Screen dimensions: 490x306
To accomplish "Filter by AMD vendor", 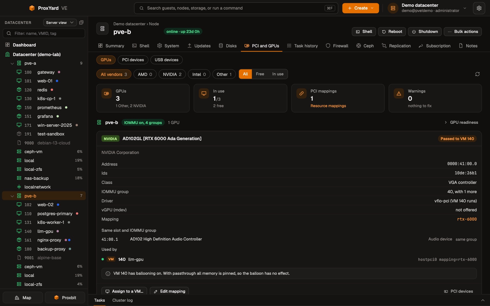I will [145, 74].
